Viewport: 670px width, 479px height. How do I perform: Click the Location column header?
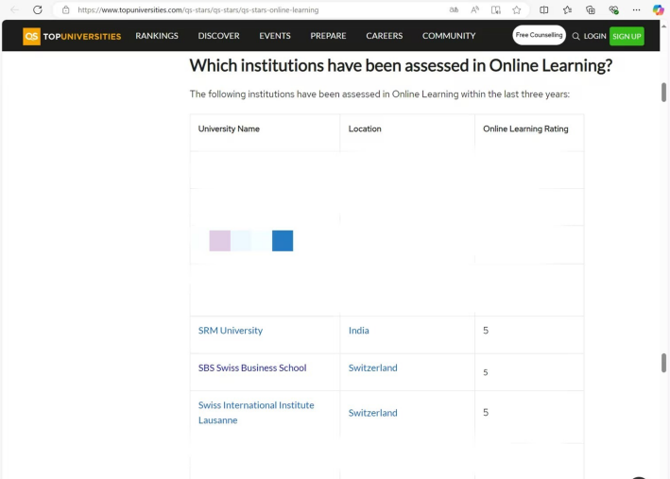click(365, 128)
